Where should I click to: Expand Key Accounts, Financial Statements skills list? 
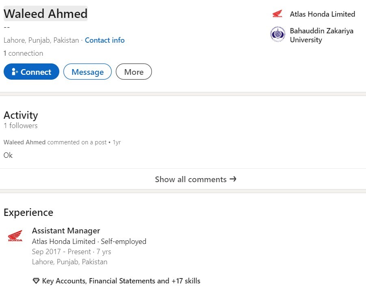(121, 281)
